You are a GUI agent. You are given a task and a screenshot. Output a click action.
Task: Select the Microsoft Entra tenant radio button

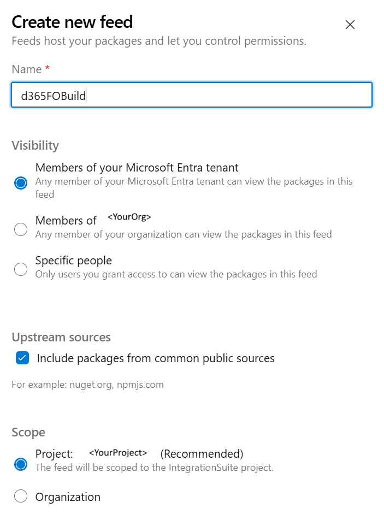click(21, 183)
